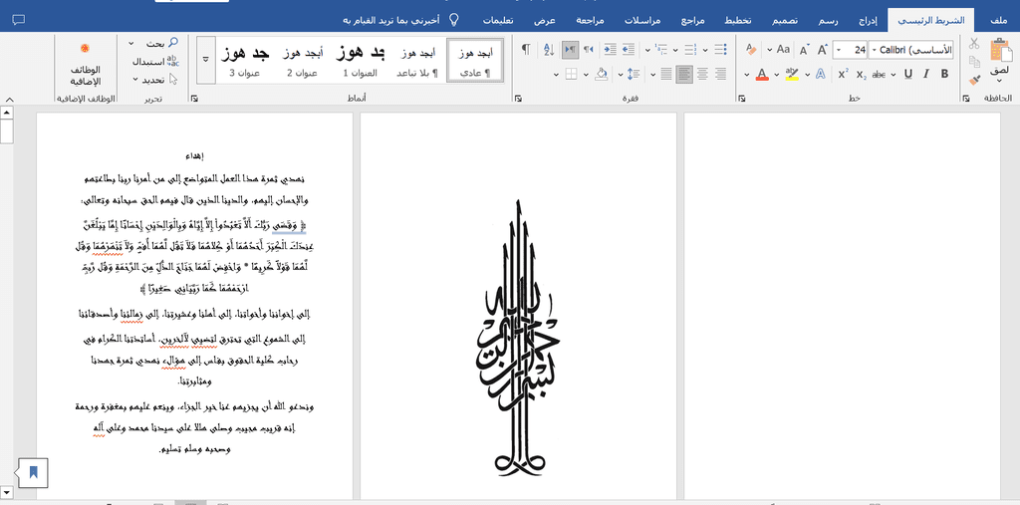Open the إدراج (Insert) tab

point(868,20)
